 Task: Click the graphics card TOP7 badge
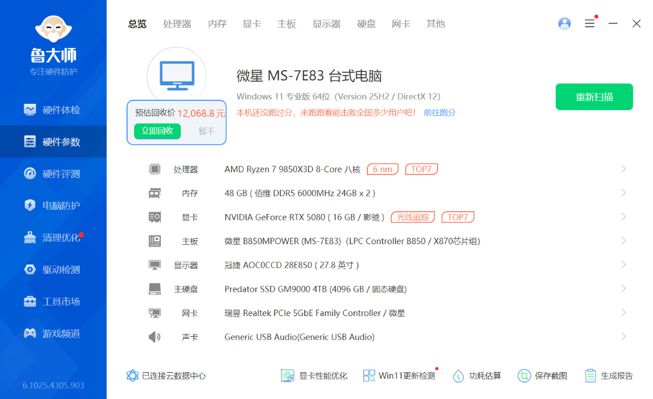[458, 217]
